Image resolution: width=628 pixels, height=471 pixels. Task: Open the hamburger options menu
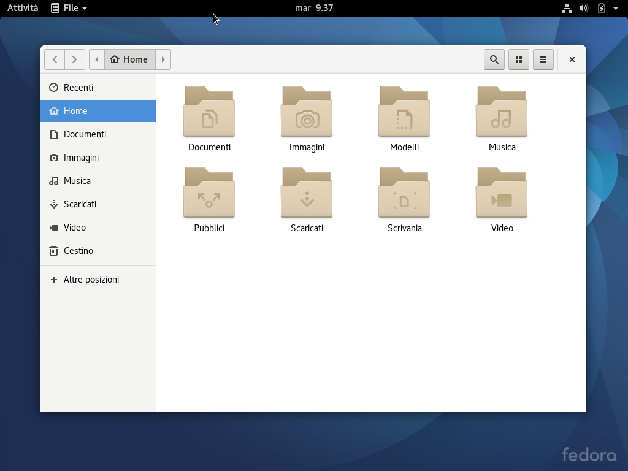click(x=543, y=59)
